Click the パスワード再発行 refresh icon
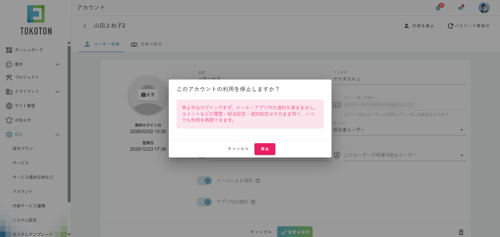This screenshot has height=237, width=500. (450, 26)
